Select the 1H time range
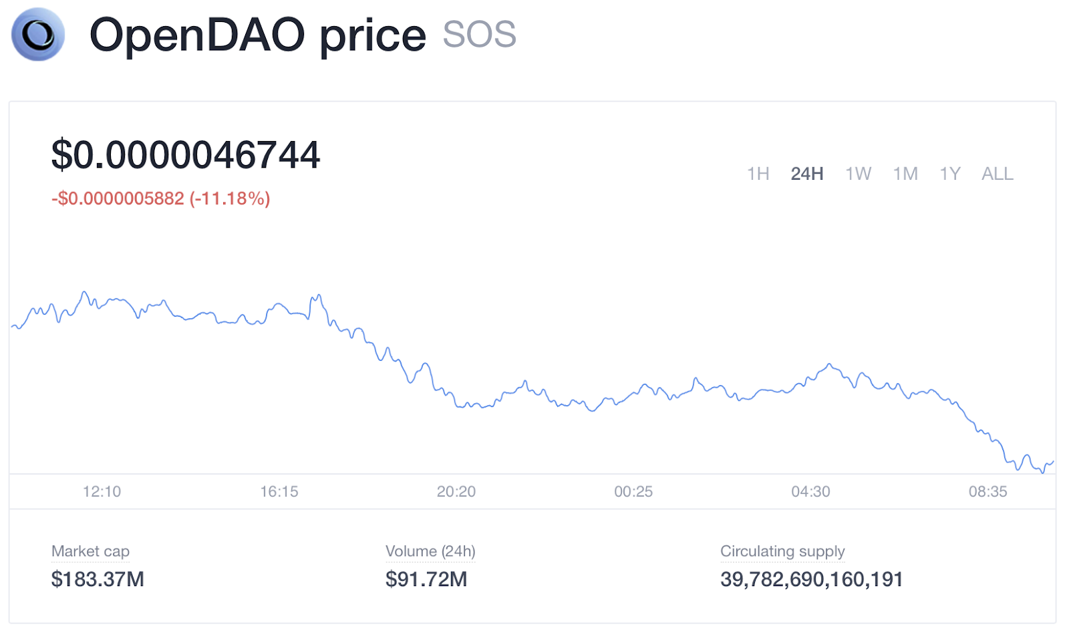1069x633 pixels. (758, 174)
